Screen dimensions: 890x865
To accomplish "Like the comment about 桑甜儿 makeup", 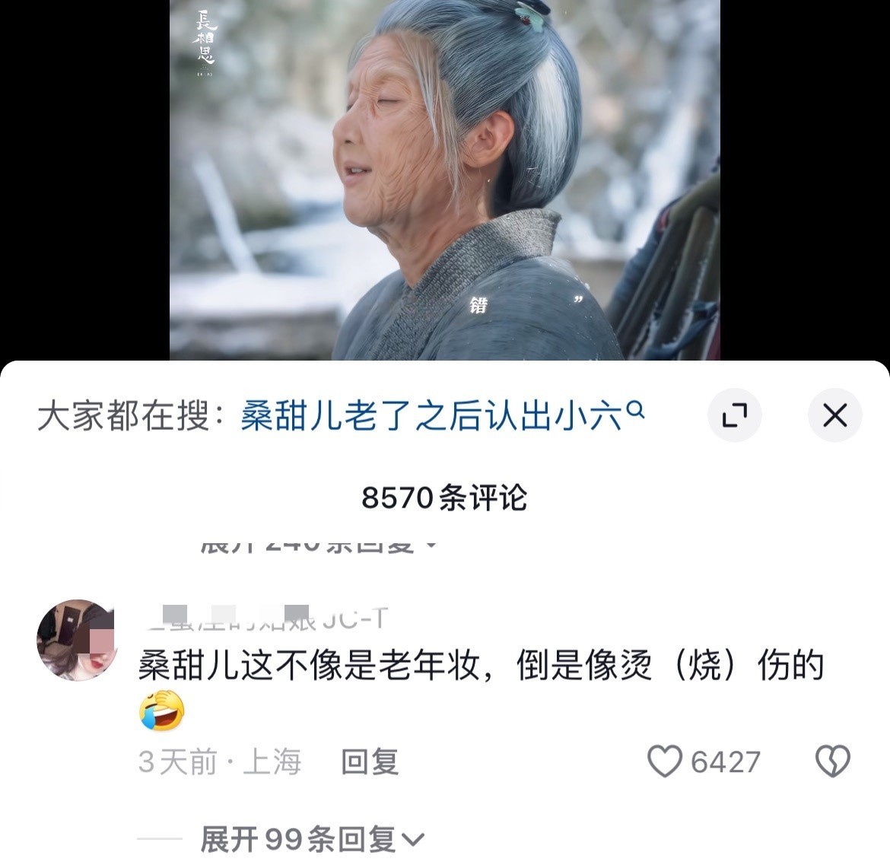I will pyautogui.click(x=665, y=761).
